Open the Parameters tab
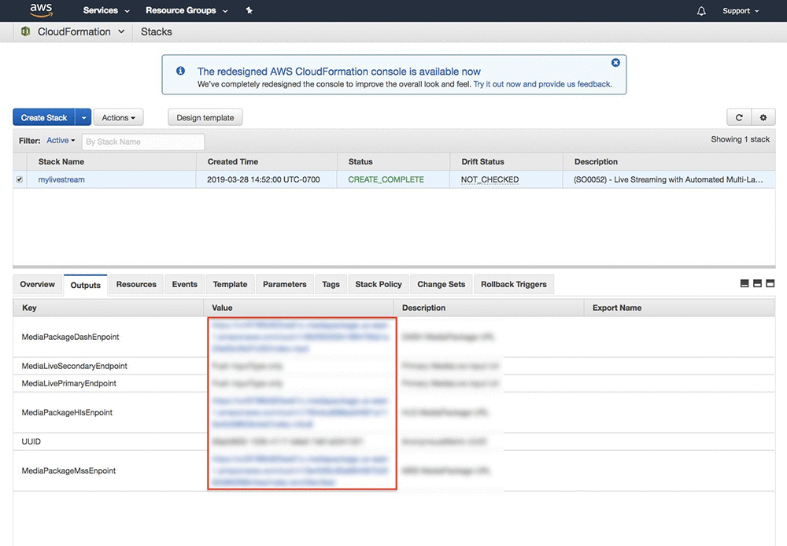Viewport: 787px width, 546px height. 285,284
